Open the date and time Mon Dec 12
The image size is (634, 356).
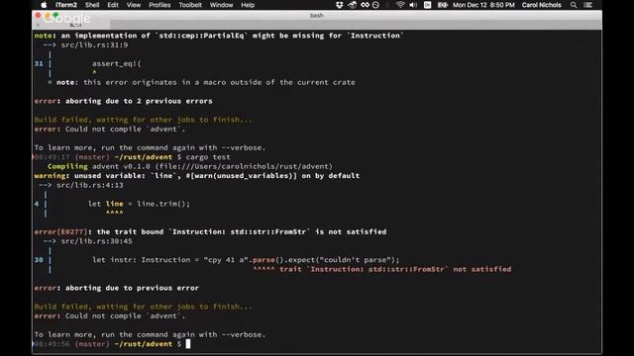pyautogui.click(x=483, y=5)
